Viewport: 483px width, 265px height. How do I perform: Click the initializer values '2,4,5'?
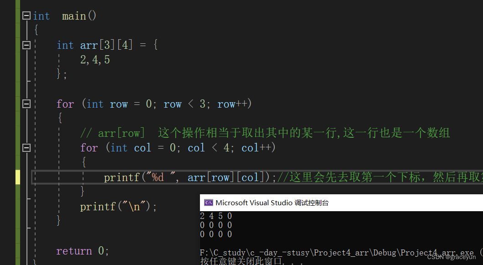point(95,60)
